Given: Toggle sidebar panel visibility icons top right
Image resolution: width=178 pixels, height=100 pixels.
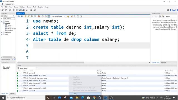Looking at the screenshot, I should tap(174, 10).
